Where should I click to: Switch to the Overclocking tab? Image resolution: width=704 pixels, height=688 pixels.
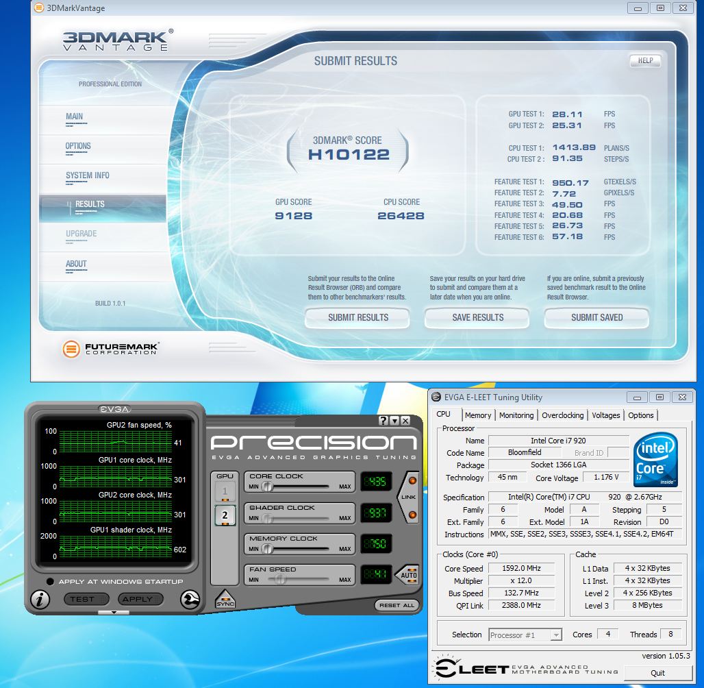pyautogui.click(x=562, y=415)
